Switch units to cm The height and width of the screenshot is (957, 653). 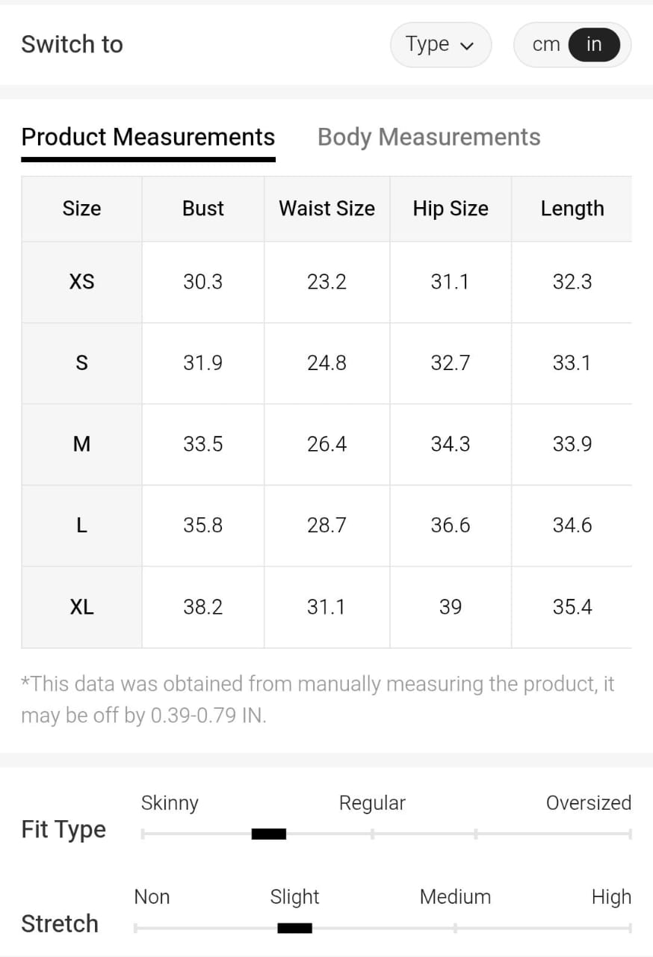546,45
